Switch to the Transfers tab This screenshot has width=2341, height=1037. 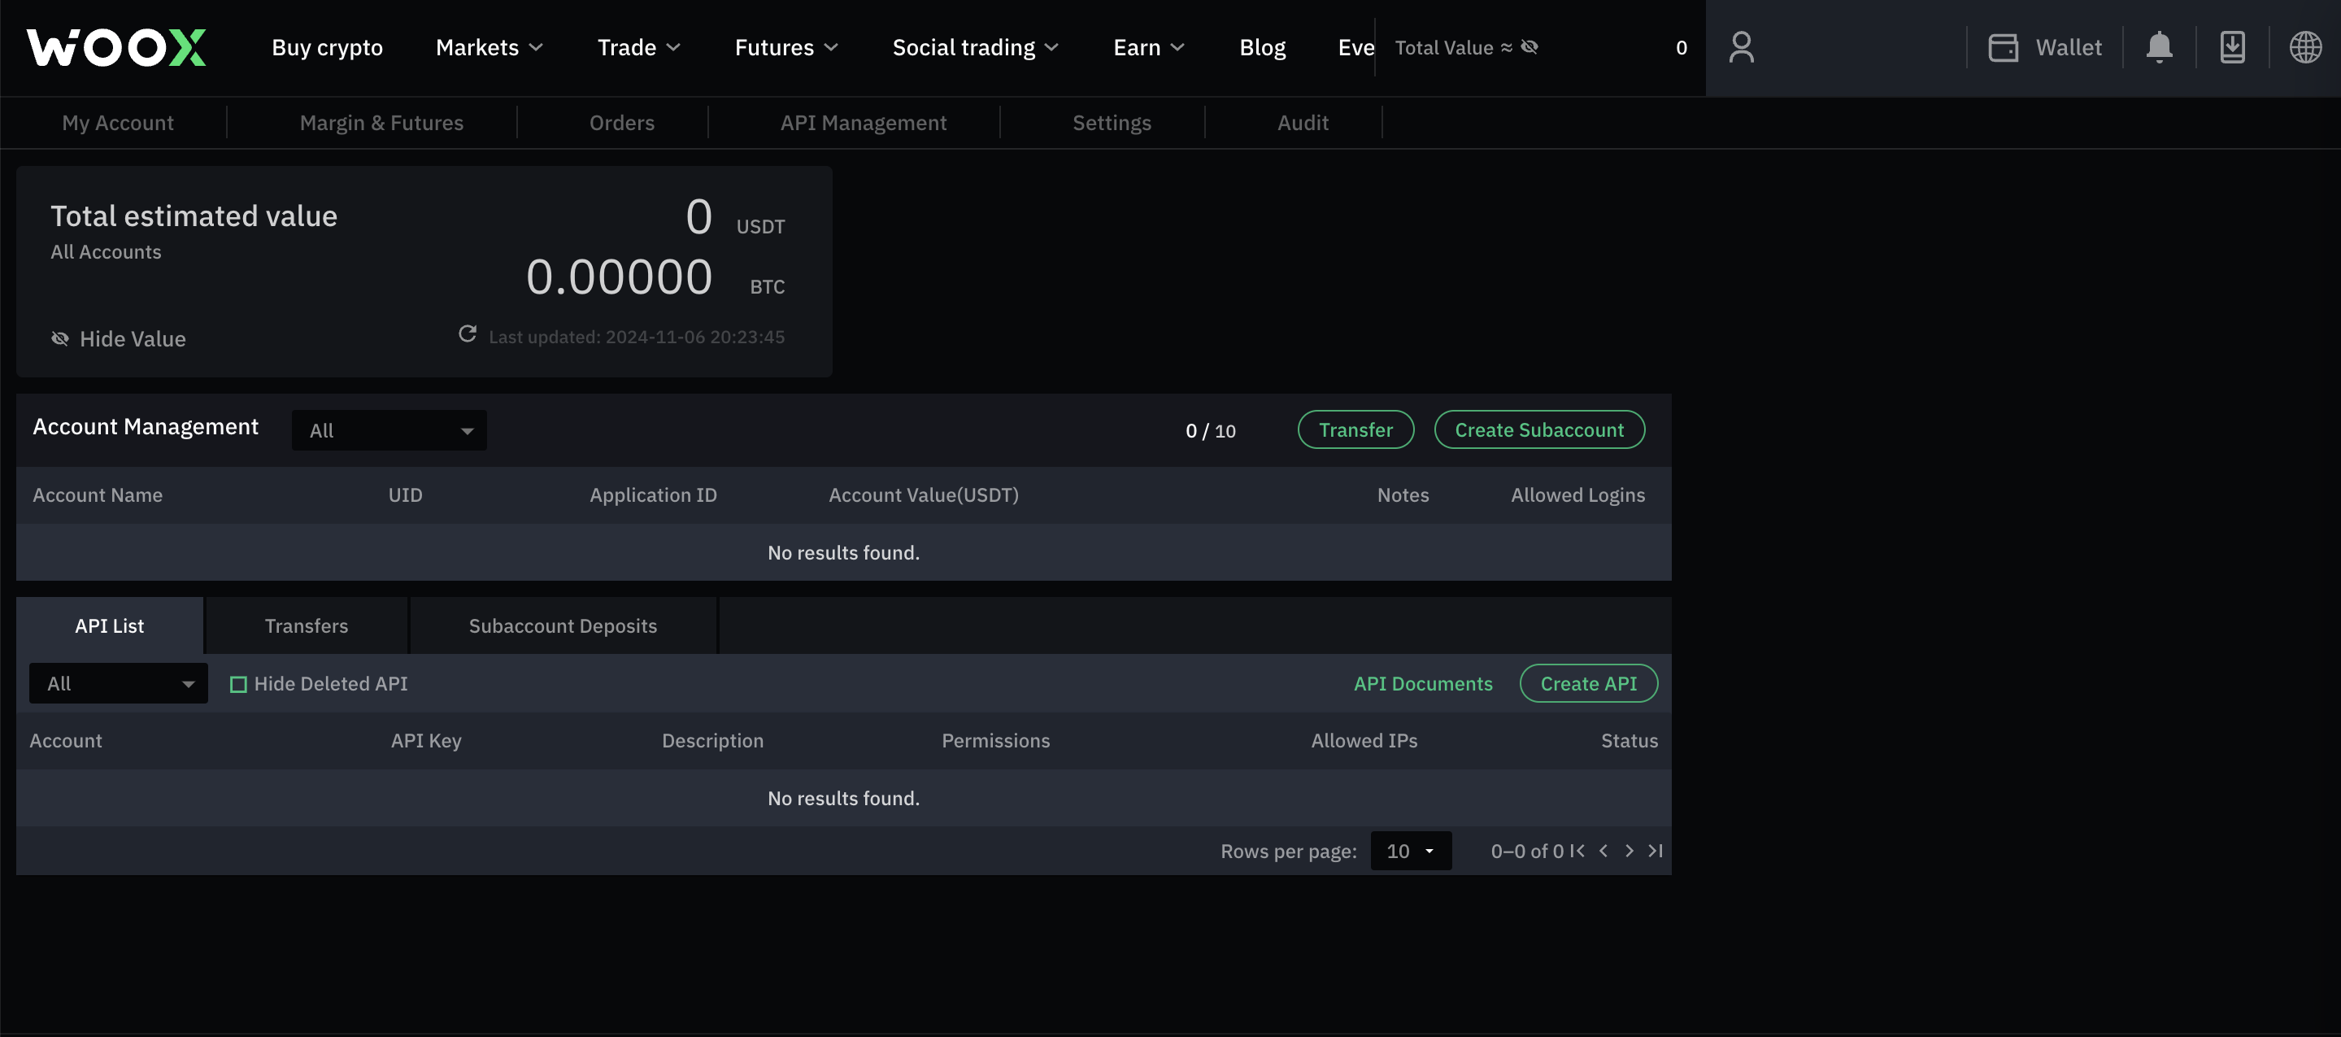click(x=306, y=625)
